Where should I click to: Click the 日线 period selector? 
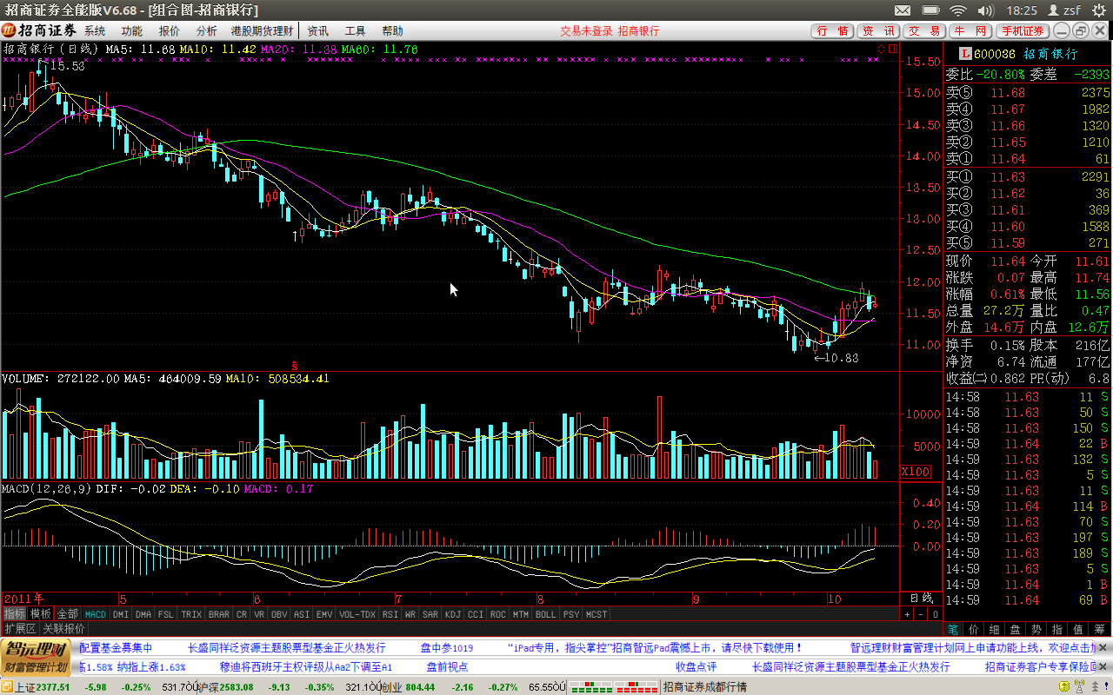click(x=920, y=599)
